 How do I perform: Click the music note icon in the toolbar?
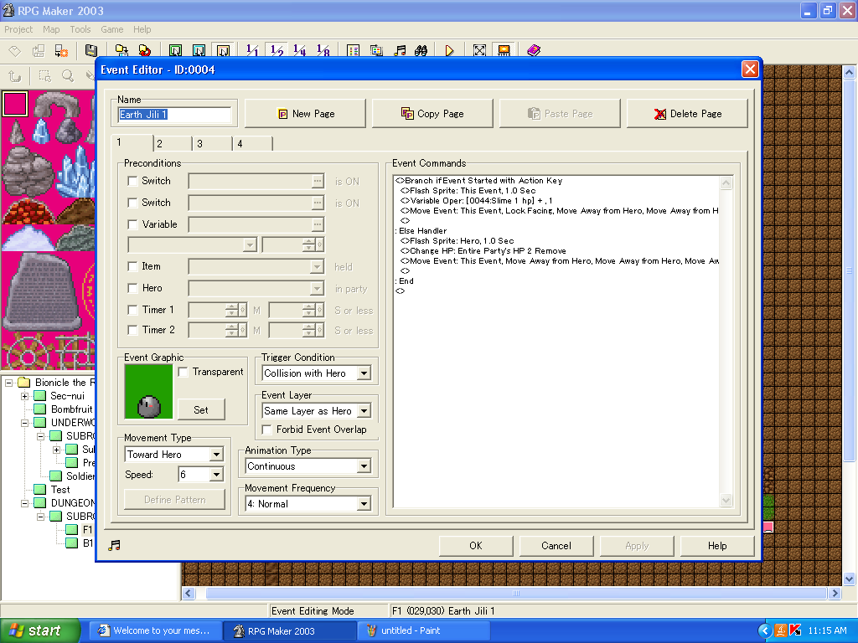[x=401, y=51]
